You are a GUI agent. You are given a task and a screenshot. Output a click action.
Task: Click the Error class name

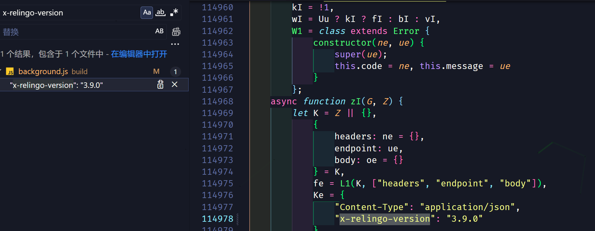[406, 31]
